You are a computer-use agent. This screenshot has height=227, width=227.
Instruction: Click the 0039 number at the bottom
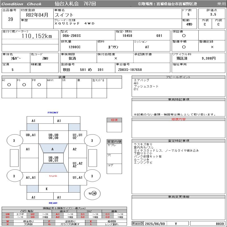tap(220, 224)
